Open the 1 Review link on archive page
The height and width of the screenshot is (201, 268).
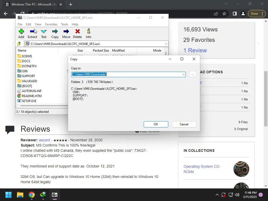195,50
